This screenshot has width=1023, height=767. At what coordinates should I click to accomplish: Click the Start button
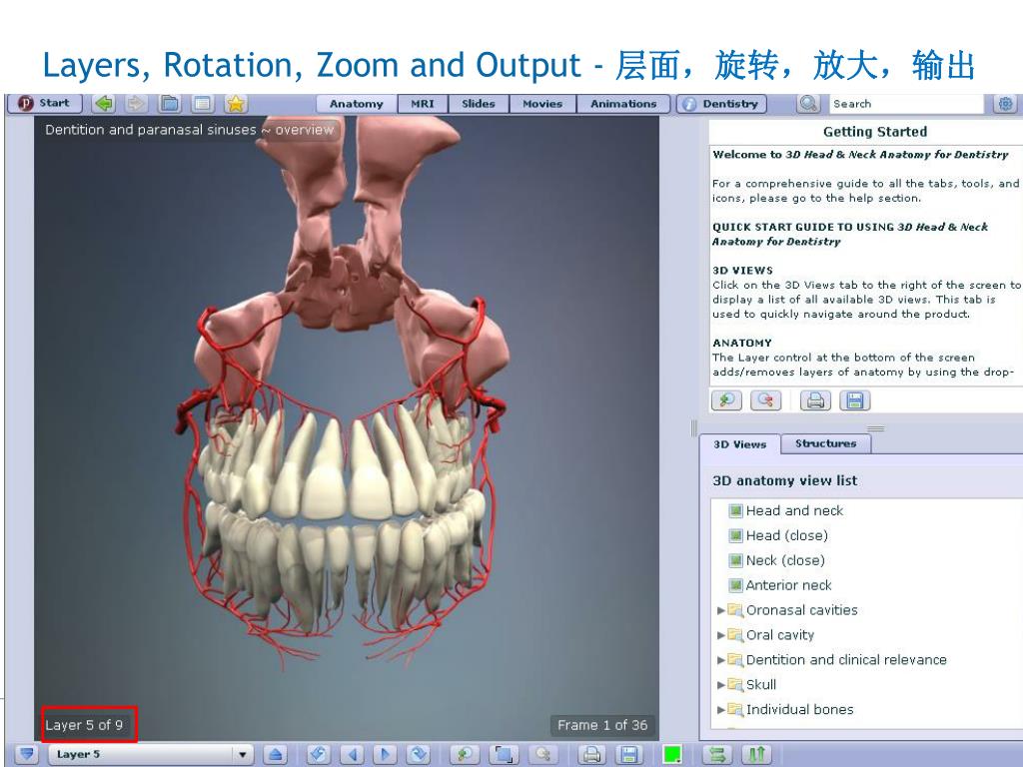click(x=45, y=103)
